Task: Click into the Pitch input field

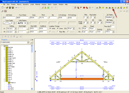Action: [x=43, y=18]
